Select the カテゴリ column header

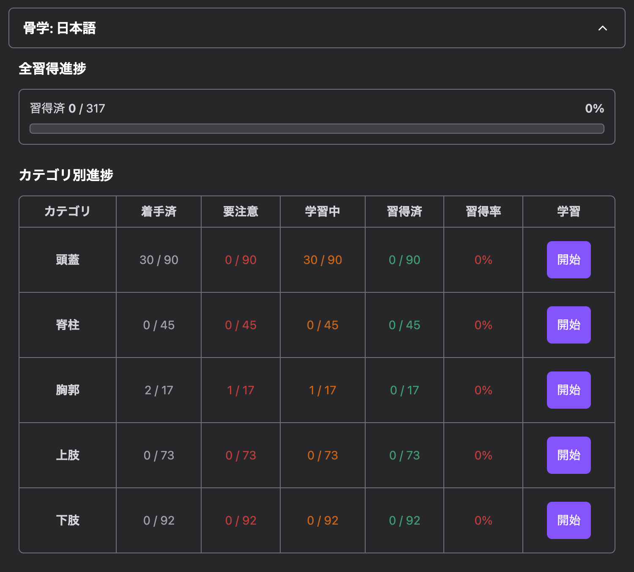(x=68, y=212)
